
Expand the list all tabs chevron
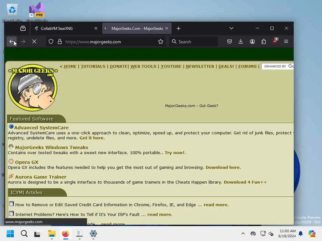[x=231, y=28]
